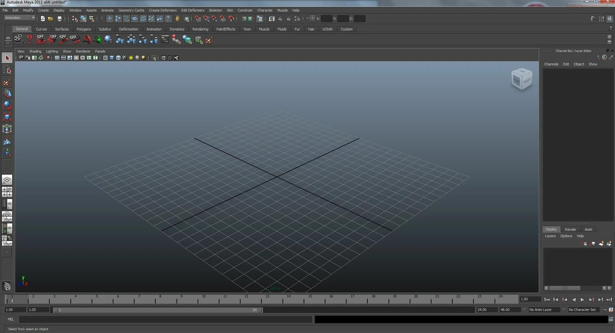Viewport: 615px width, 333px height.
Task: Open the No Character Set dropdown arrow
Action: [564, 310]
